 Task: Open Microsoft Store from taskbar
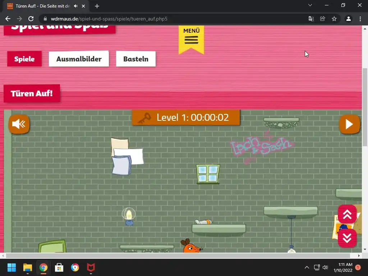click(x=59, y=267)
